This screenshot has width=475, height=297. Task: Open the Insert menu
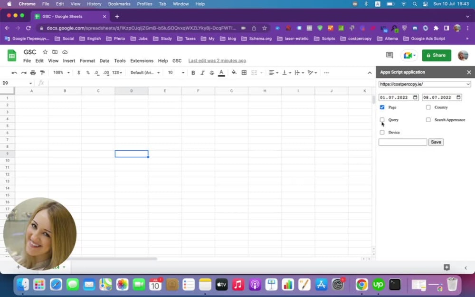click(x=69, y=61)
